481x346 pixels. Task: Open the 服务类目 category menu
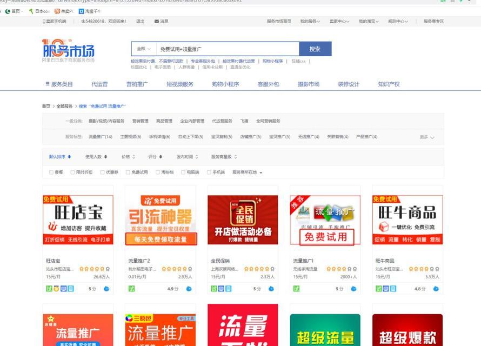59,84
